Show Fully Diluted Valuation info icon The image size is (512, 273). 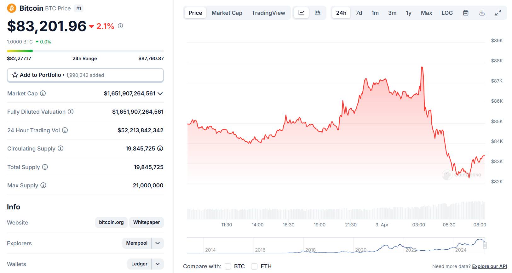[71, 111]
